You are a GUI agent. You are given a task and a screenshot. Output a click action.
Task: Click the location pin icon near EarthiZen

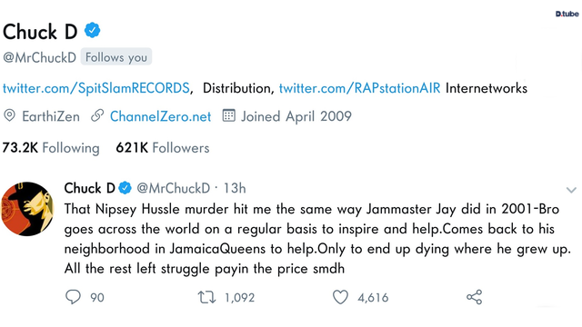point(9,115)
